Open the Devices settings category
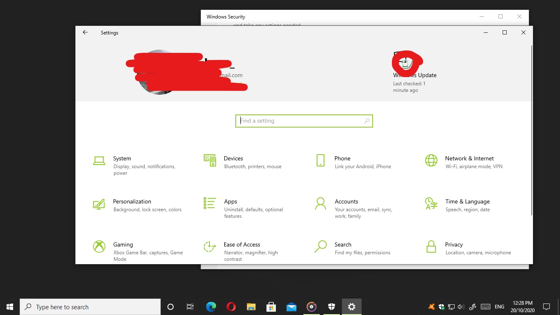 pyautogui.click(x=248, y=162)
